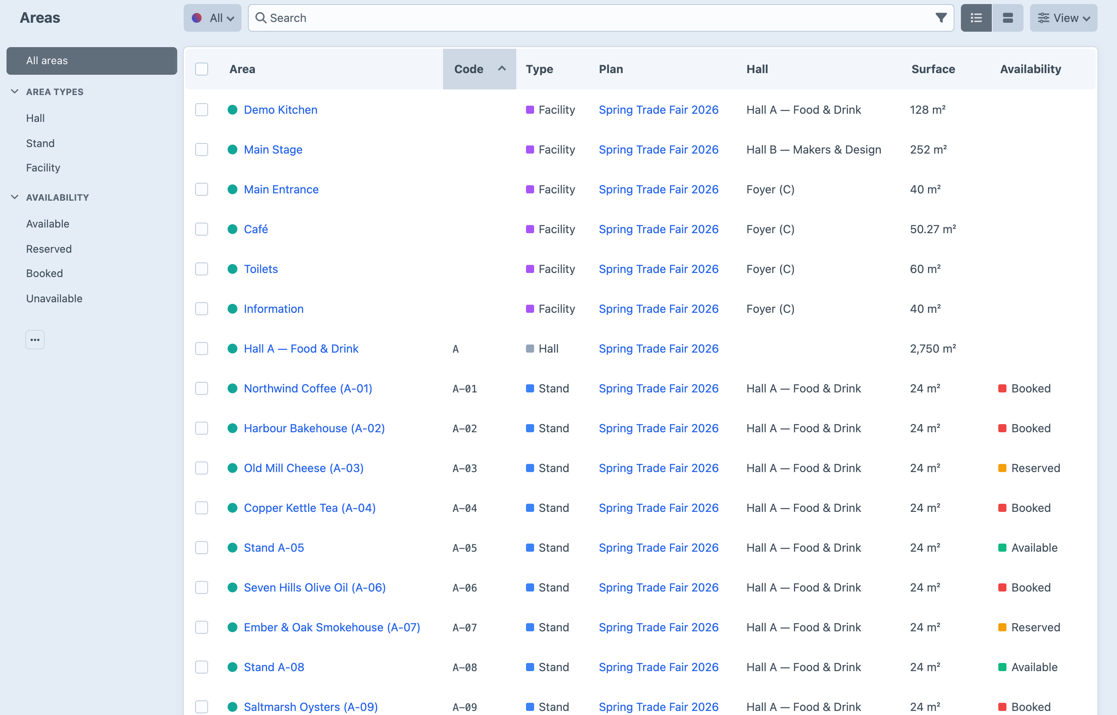Viewport: 1117px width, 715px height.
Task: Click the green status dot for Demo Kitchen
Action: (x=233, y=110)
